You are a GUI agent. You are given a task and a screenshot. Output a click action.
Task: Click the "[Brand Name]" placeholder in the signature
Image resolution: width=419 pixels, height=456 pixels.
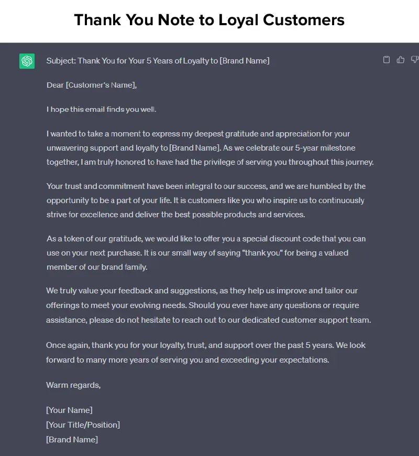72,439
